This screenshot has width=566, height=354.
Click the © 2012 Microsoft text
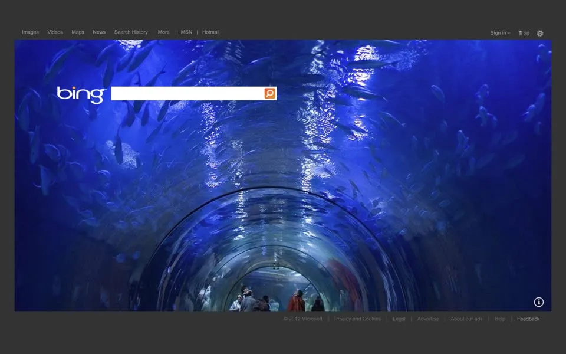point(303,319)
